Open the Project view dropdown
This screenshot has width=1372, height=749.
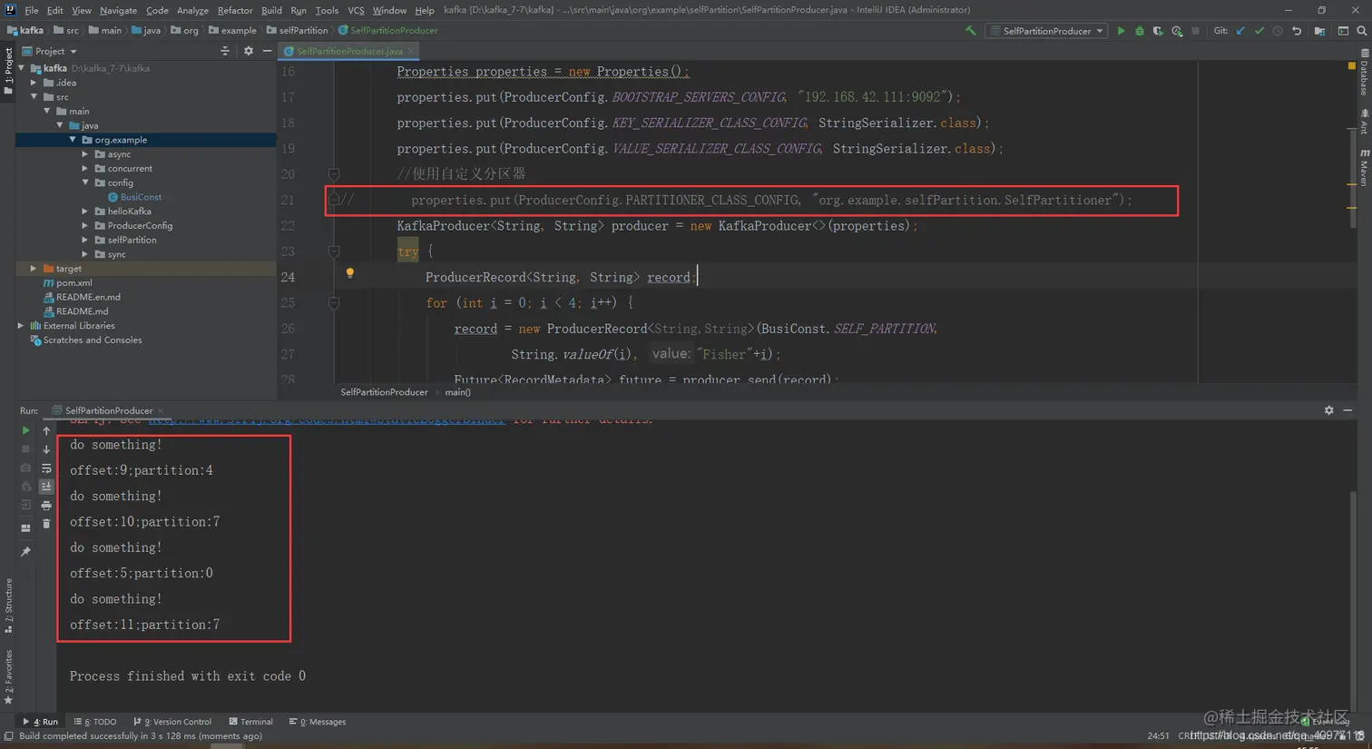click(50, 51)
